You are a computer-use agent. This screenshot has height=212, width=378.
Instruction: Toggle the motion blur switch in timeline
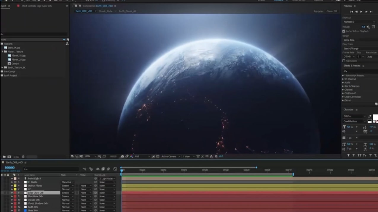pyautogui.click(x=108, y=169)
